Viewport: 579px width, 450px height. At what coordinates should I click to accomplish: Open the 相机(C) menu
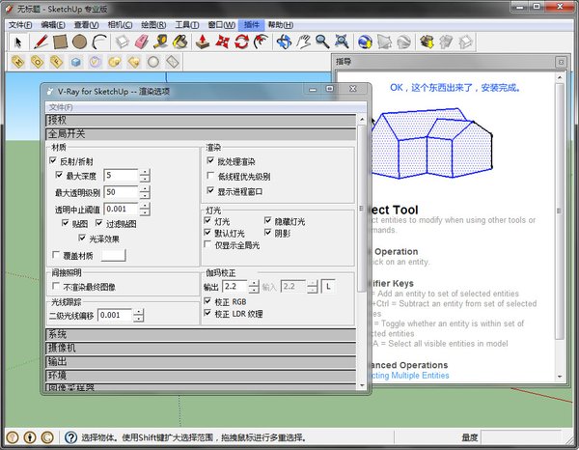pyautogui.click(x=122, y=23)
